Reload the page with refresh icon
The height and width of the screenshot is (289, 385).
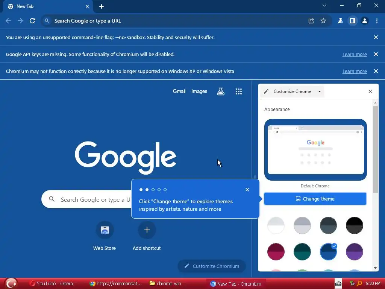click(32, 21)
